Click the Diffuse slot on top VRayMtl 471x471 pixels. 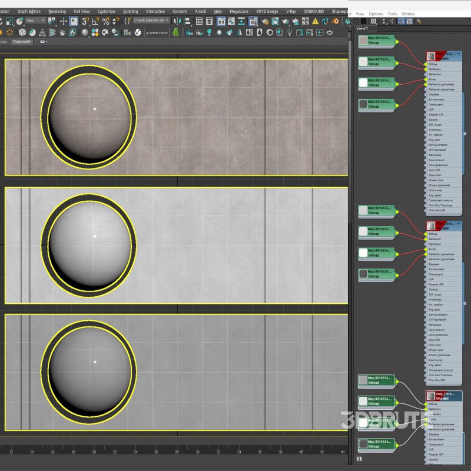433,64
